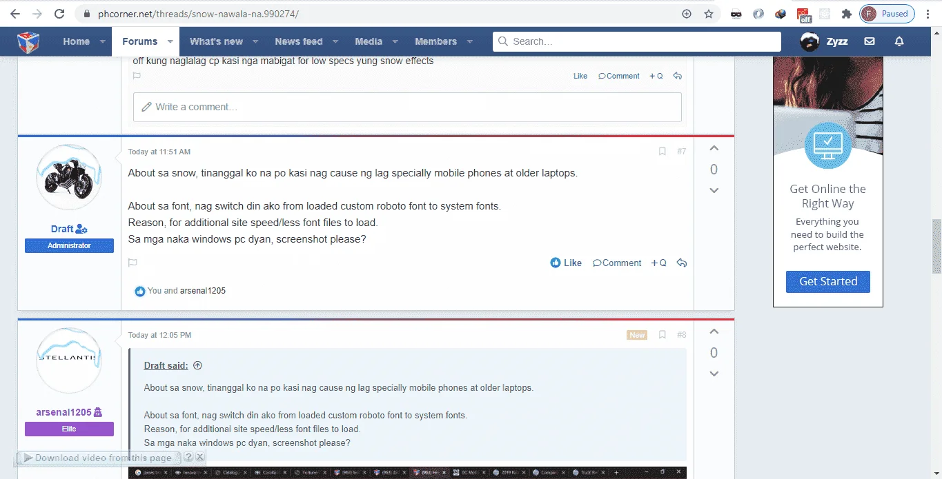Reply to the top post with arrow icon

(678, 76)
